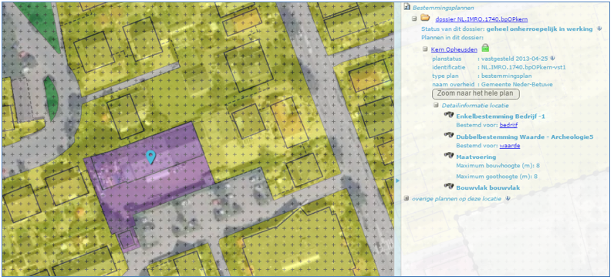
Task: Click info arrow icon after vastgesteld 2013-04-25
Action: click(552, 58)
